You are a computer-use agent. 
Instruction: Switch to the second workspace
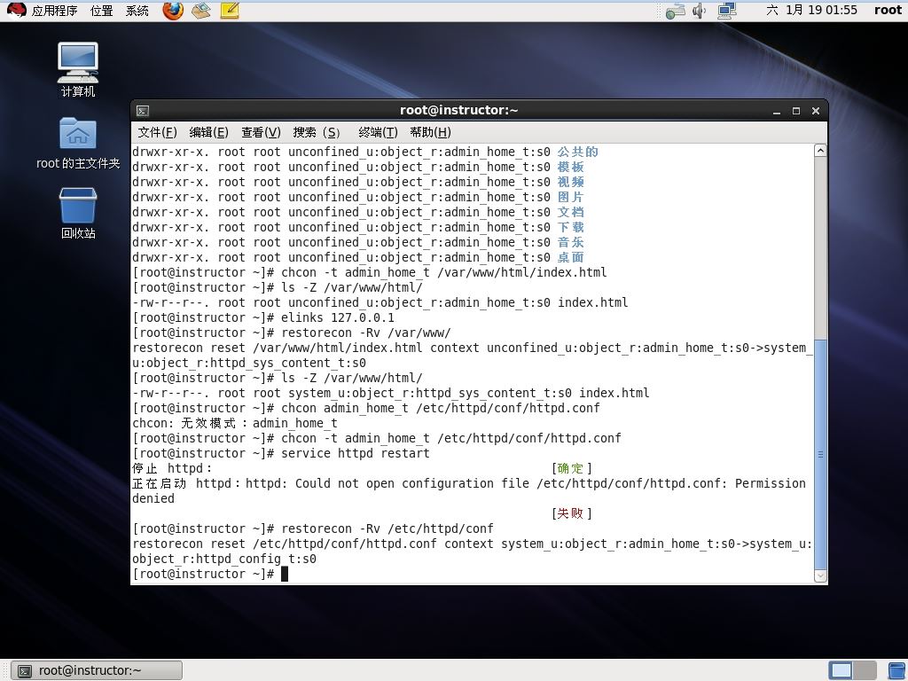865,670
